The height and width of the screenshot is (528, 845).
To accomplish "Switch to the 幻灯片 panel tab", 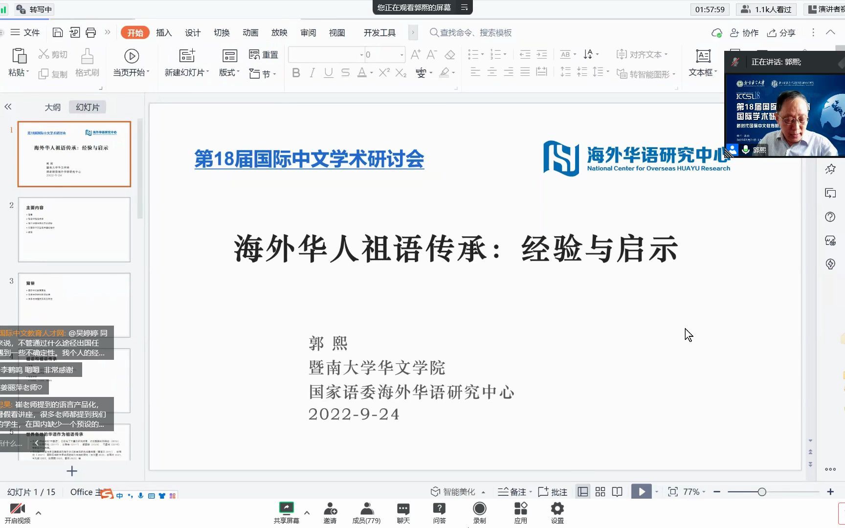I will coord(87,107).
